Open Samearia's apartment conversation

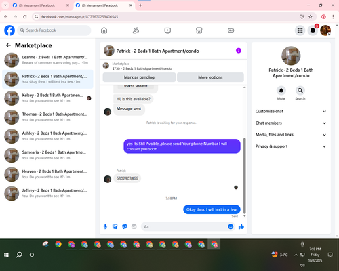pos(47,155)
